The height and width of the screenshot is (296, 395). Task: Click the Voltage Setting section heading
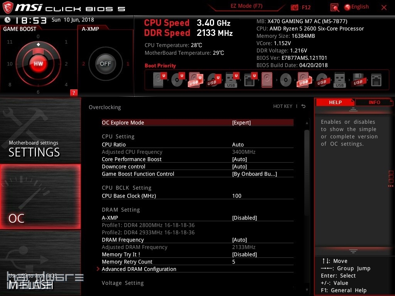coord(123,283)
